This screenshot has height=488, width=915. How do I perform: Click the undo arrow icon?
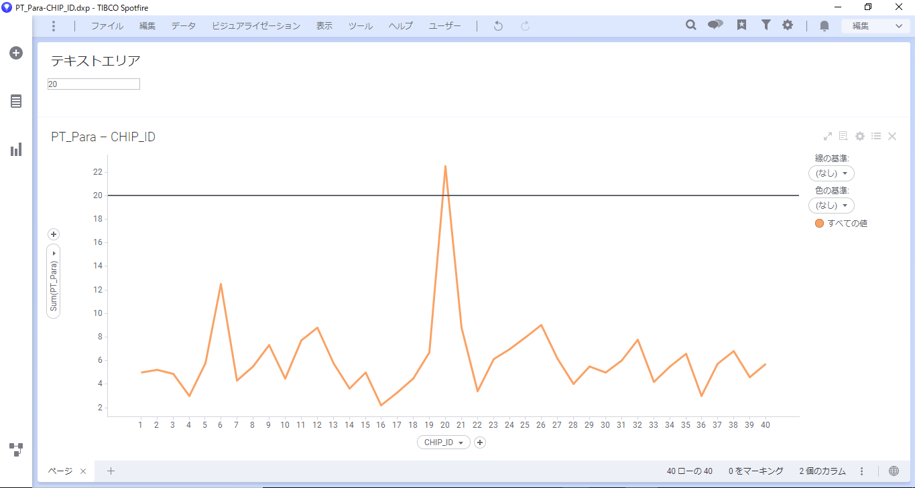(x=498, y=26)
